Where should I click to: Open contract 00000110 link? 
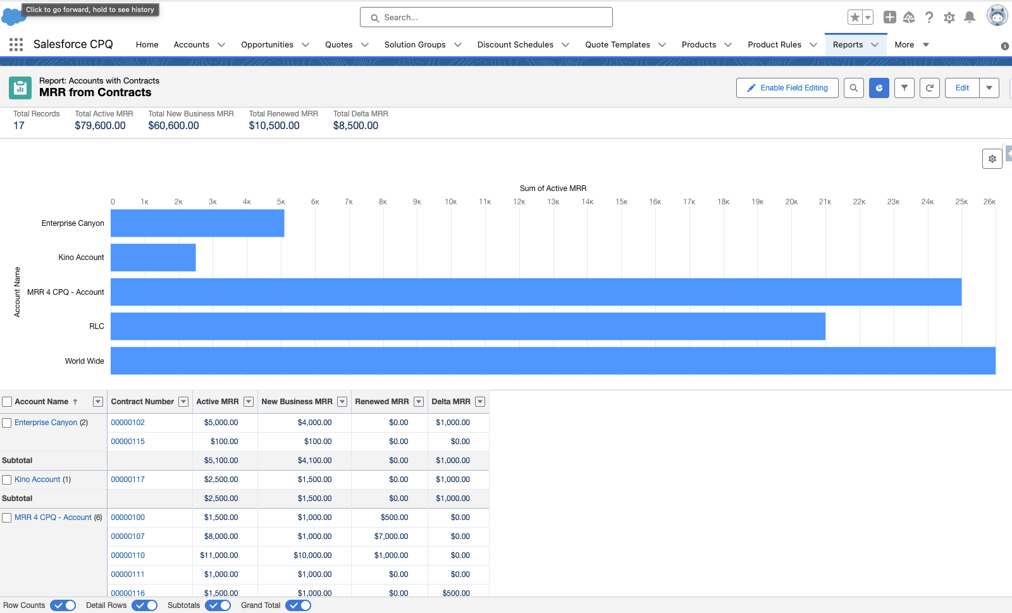pyautogui.click(x=128, y=555)
